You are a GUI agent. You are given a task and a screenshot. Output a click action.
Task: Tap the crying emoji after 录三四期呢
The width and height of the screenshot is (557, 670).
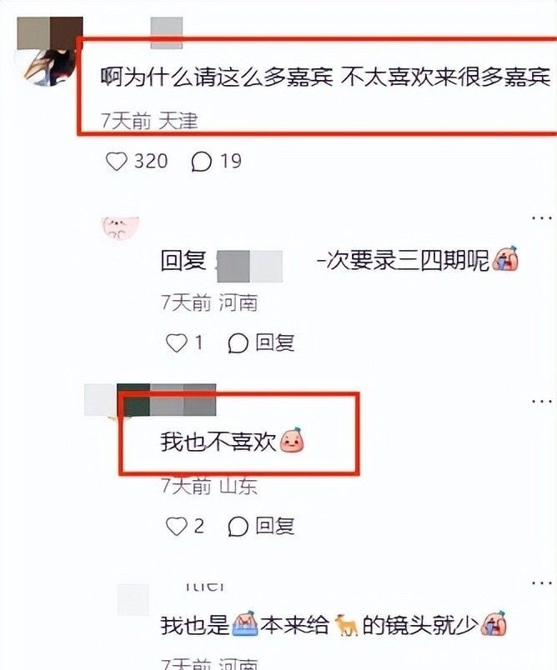[x=505, y=258]
